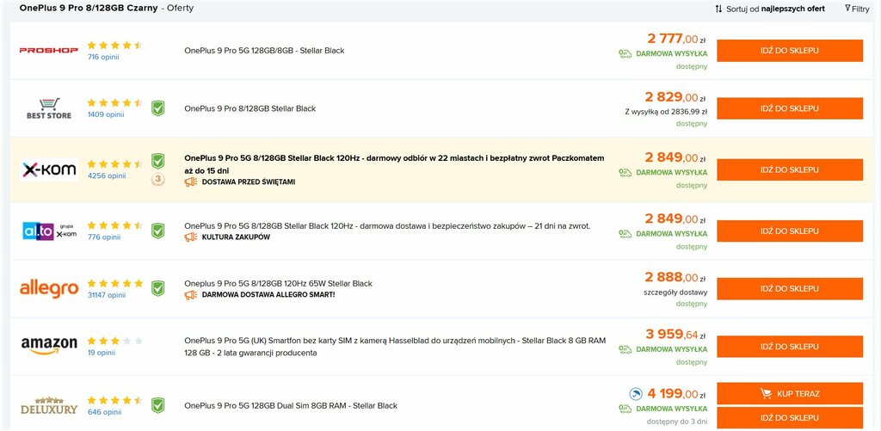Click the szczegóły dostawy delivery details text
881x431 pixels.
[x=675, y=292]
